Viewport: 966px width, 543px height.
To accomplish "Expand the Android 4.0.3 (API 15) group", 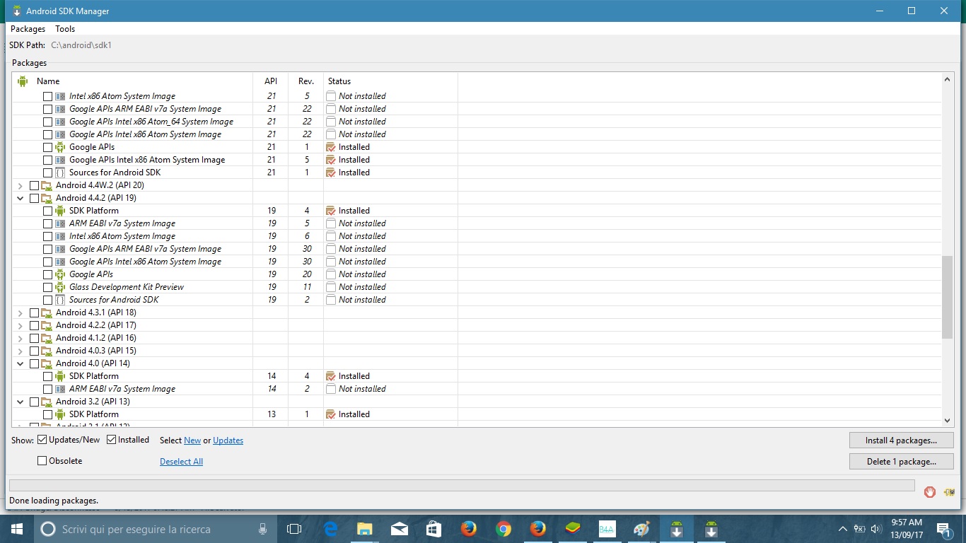I will pyautogui.click(x=21, y=351).
